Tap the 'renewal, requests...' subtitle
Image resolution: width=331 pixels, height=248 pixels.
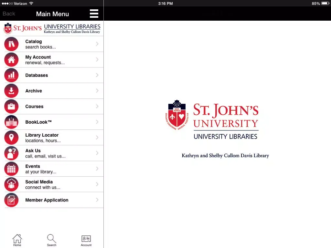(45, 63)
